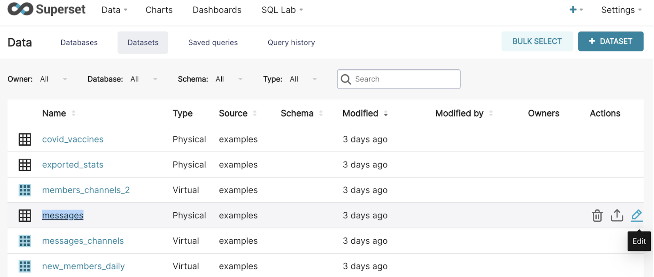Click the virtual dataset icon beside members_channels_2
654x277 pixels.
pyautogui.click(x=25, y=190)
